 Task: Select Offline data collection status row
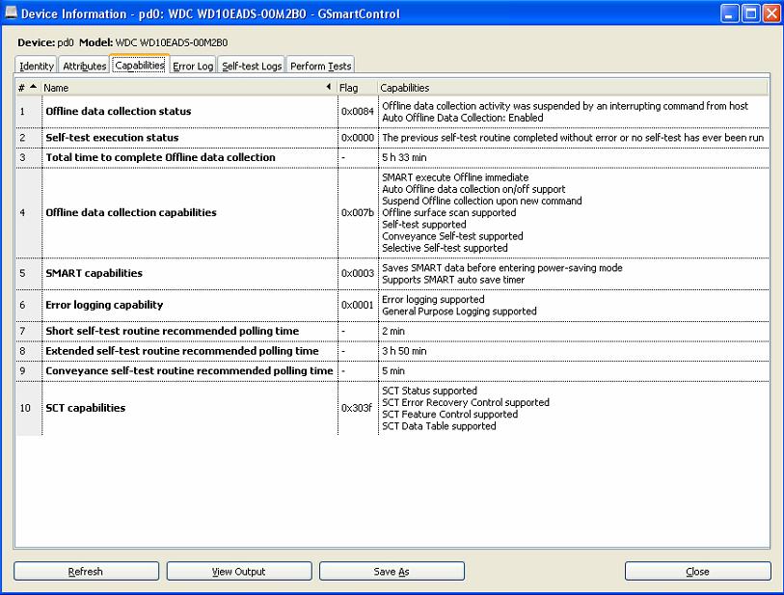392,112
